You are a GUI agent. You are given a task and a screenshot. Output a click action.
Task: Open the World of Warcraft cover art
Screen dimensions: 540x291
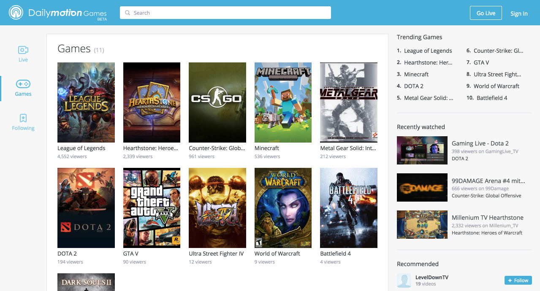283,208
